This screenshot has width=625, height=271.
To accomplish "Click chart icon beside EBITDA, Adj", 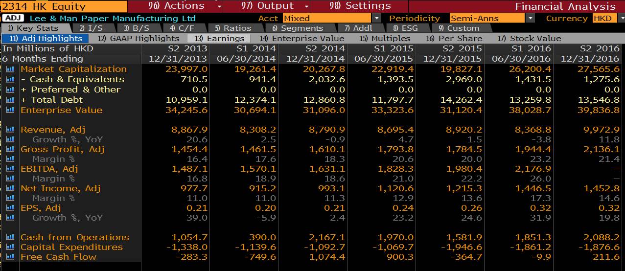I will (x=10, y=169).
